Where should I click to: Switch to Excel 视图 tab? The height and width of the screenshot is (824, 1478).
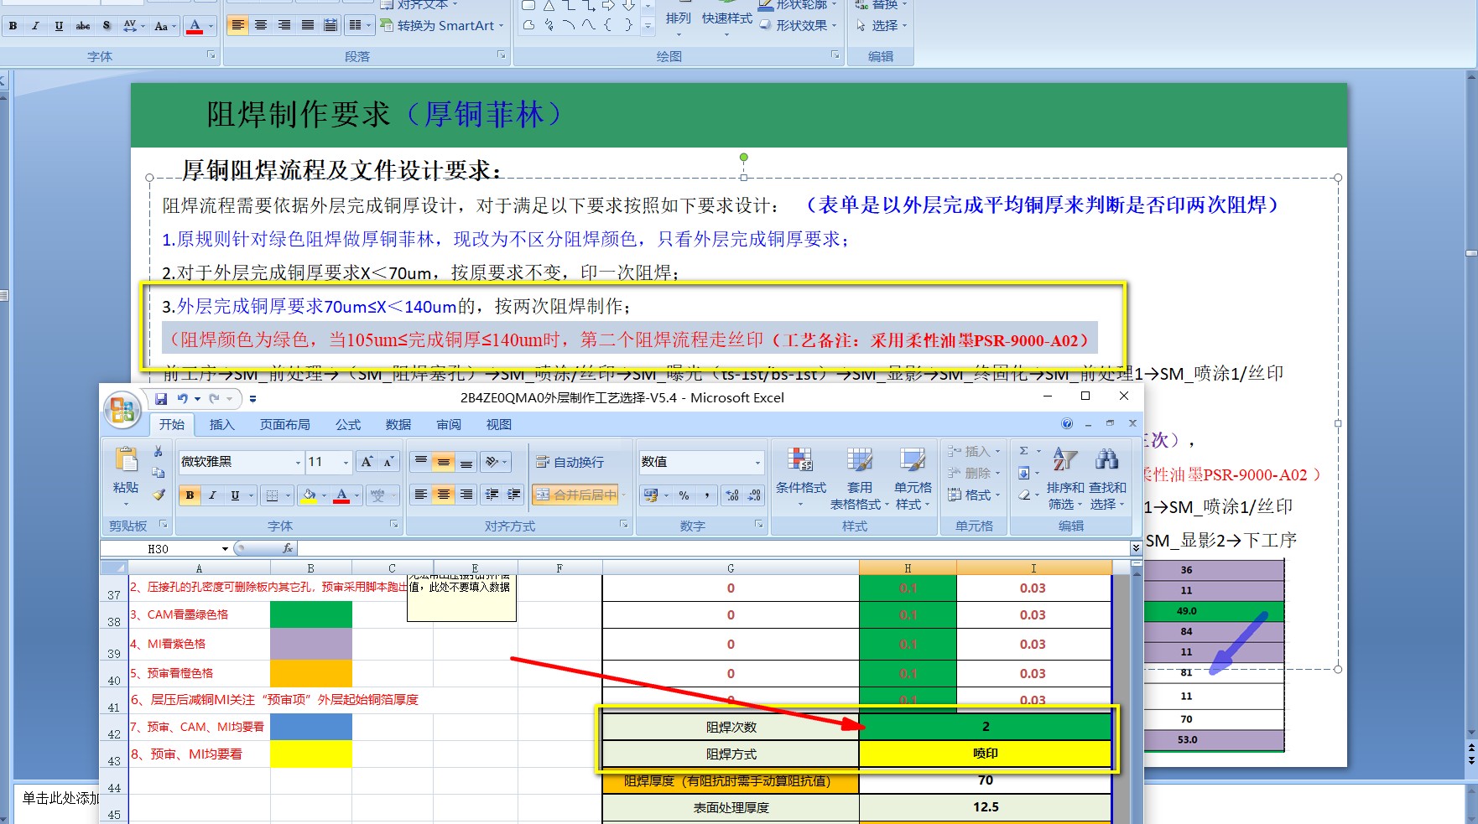(x=498, y=425)
